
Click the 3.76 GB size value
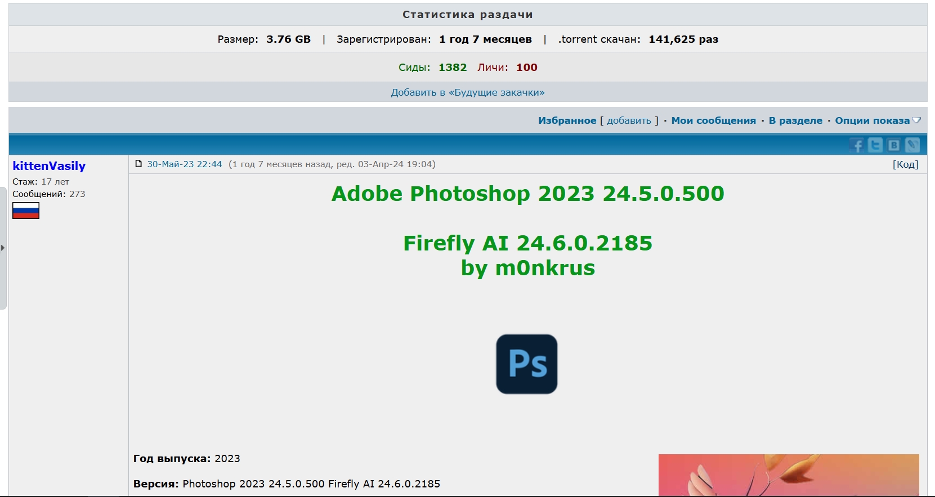point(288,39)
